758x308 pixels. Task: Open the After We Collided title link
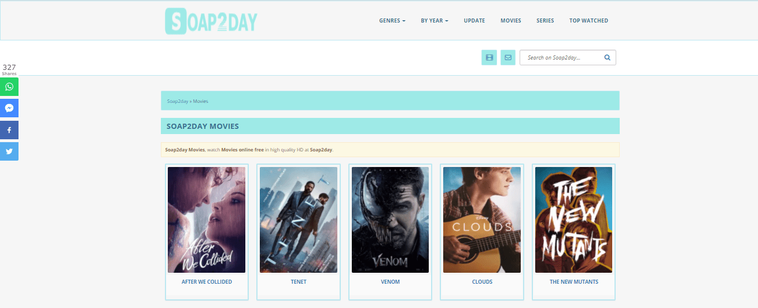[x=207, y=282]
